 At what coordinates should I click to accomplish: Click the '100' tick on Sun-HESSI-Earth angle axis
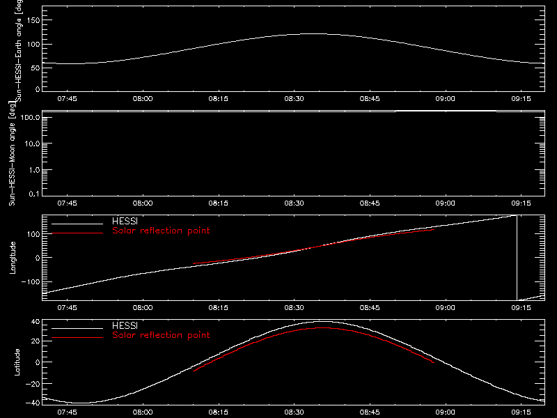(33, 45)
